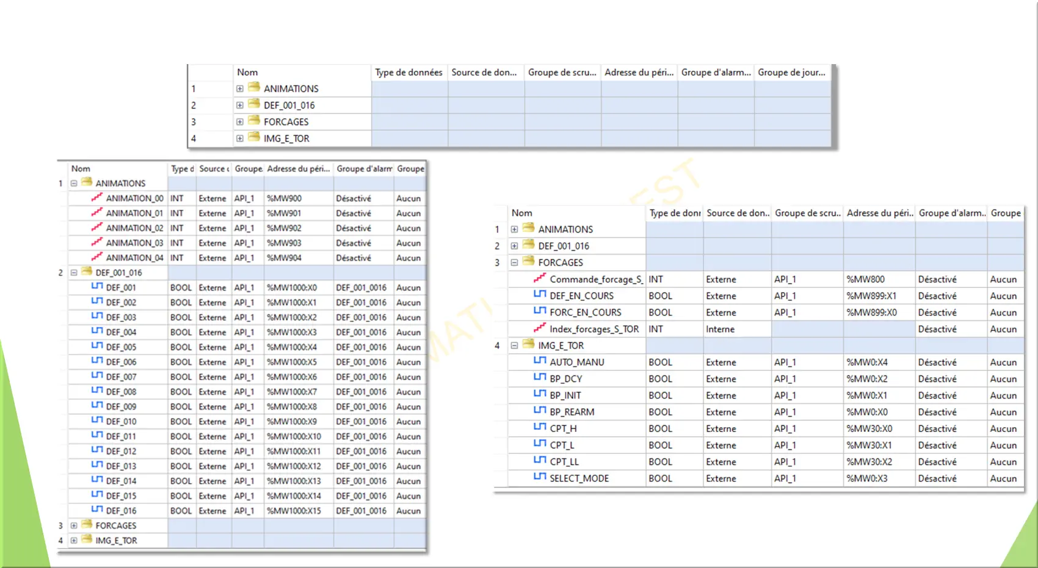Click the DEF_001 boolean tag icon
This screenshot has height=568, width=1038.
[96, 287]
